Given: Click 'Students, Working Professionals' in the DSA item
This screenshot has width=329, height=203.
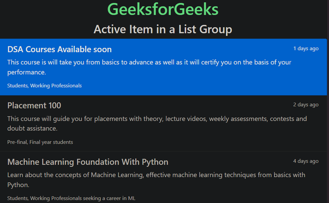Looking at the screenshot, I should pos(44,85).
